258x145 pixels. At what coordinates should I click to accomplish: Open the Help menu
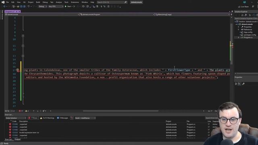click(92, 2)
